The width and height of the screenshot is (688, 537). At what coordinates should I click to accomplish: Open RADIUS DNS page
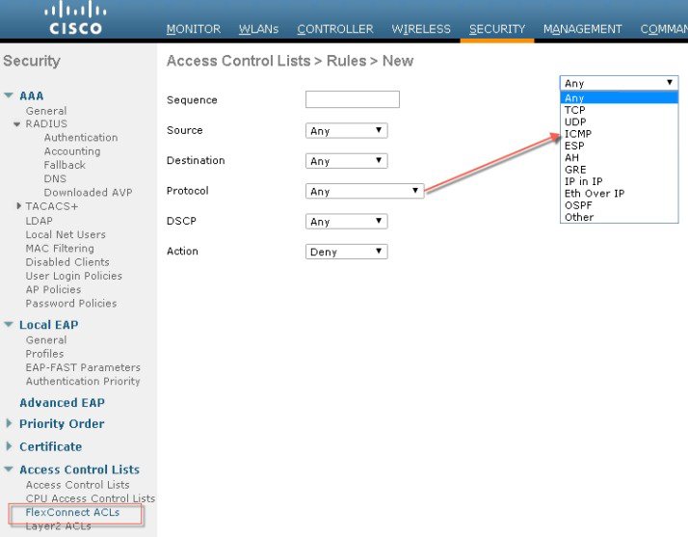coord(55,178)
